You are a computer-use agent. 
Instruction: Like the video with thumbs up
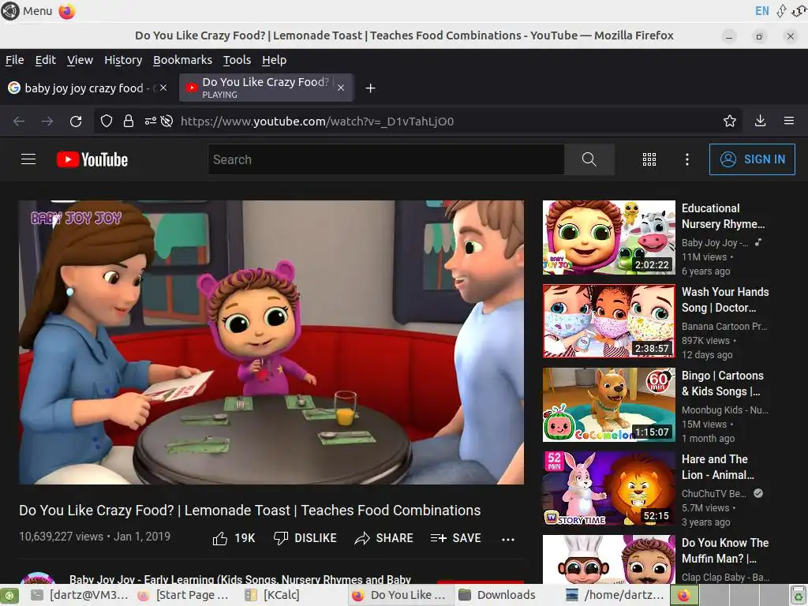[x=234, y=538]
